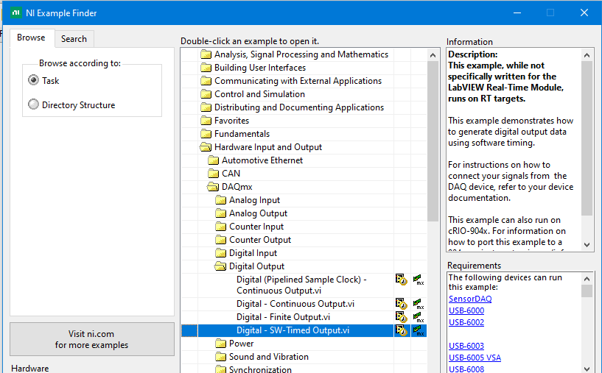Click Visit ni.com for more examples button
The height and width of the screenshot is (373, 602).
92,339
